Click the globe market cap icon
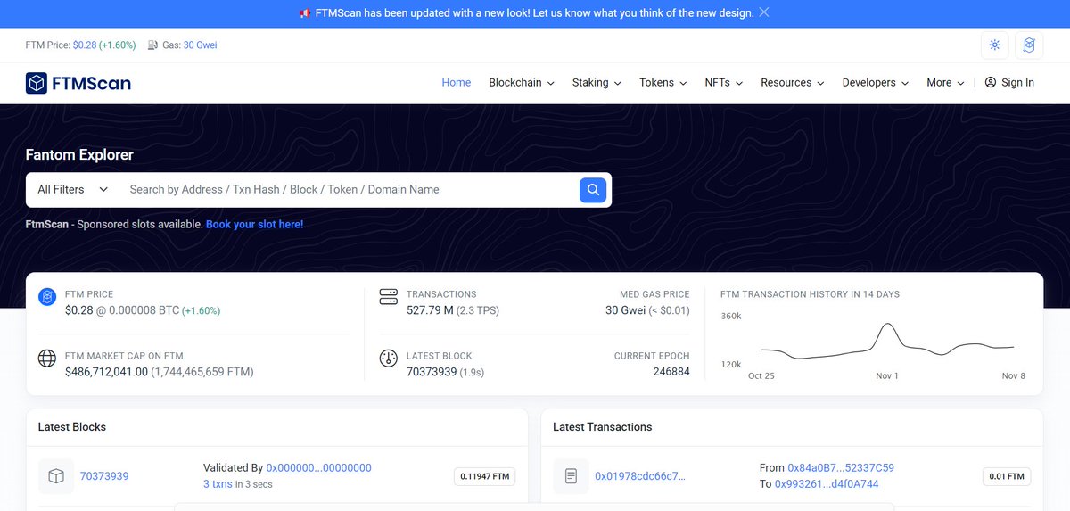This screenshot has height=511, width=1070. pyautogui.click(x=47, y=359)
